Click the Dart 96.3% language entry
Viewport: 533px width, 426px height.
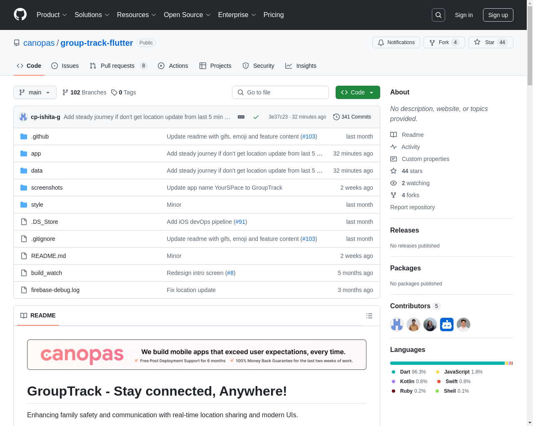coord(409,372)
